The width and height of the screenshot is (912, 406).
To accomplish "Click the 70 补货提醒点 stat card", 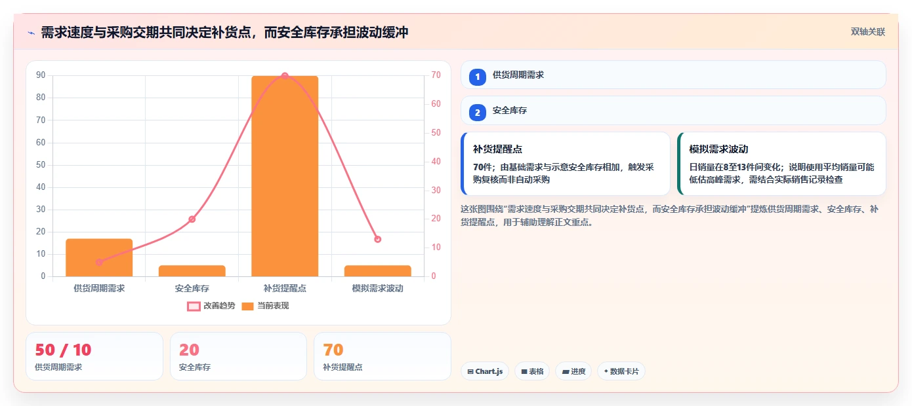I will point(383,356).
